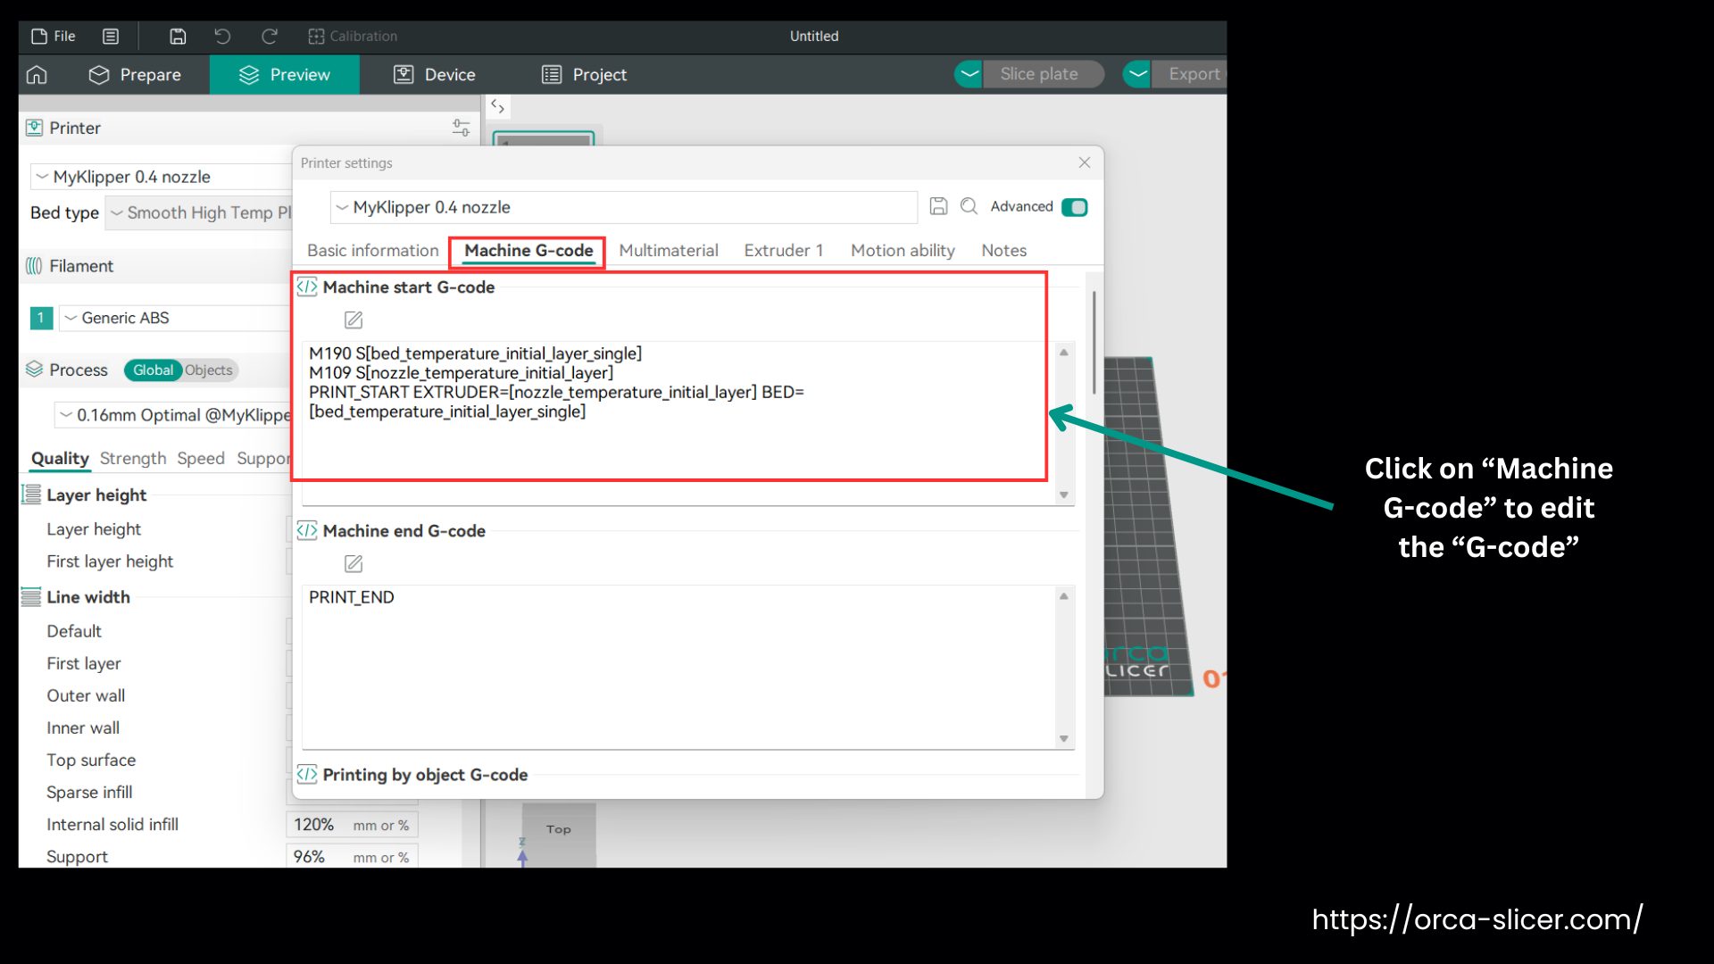Image resolution: width=1714 pixels, height=964 pixels.
Task: Go to the Home screen icon
Action: point(37,75)
